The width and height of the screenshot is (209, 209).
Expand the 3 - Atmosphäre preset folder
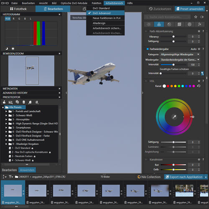(6, 120)
